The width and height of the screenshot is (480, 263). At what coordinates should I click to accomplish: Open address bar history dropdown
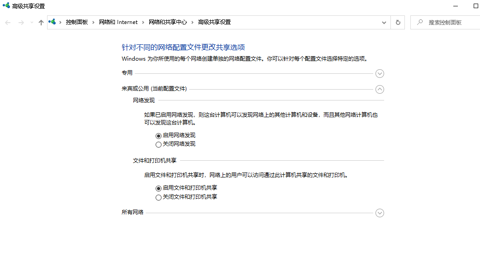click(384, 23)
